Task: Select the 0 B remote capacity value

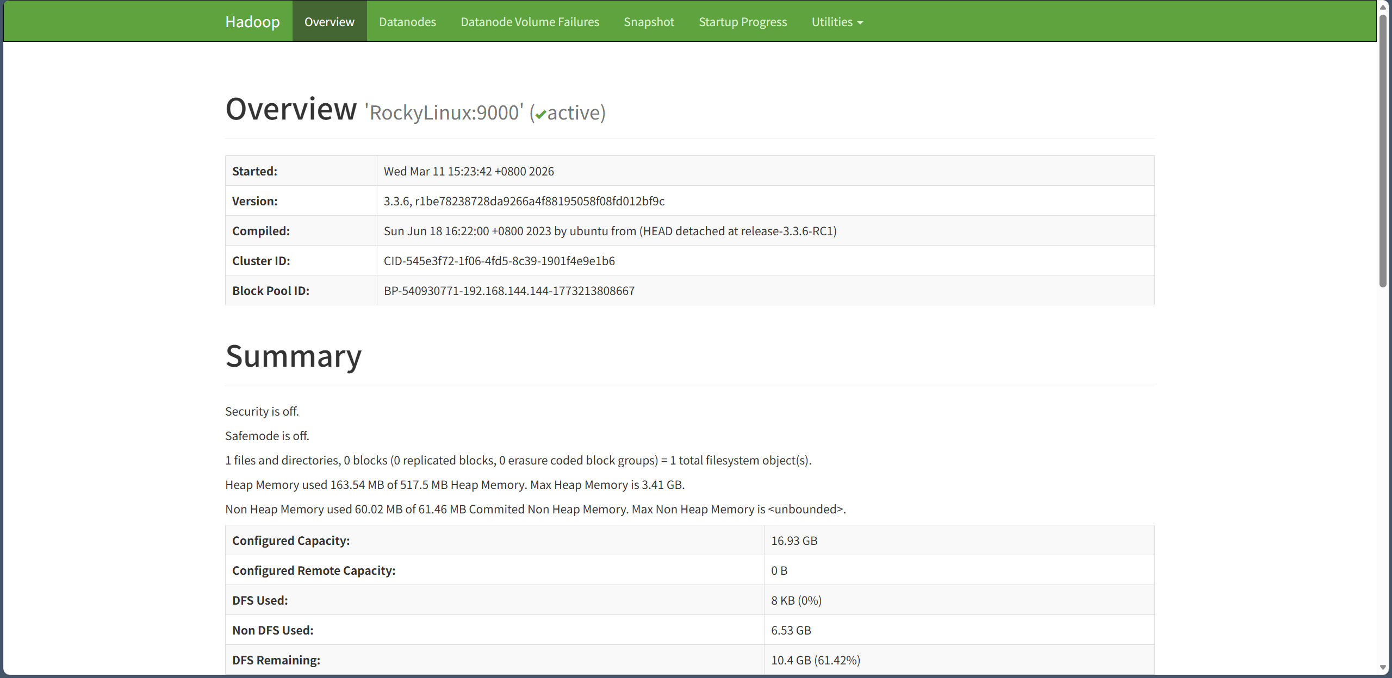Action: pos(779,570)
